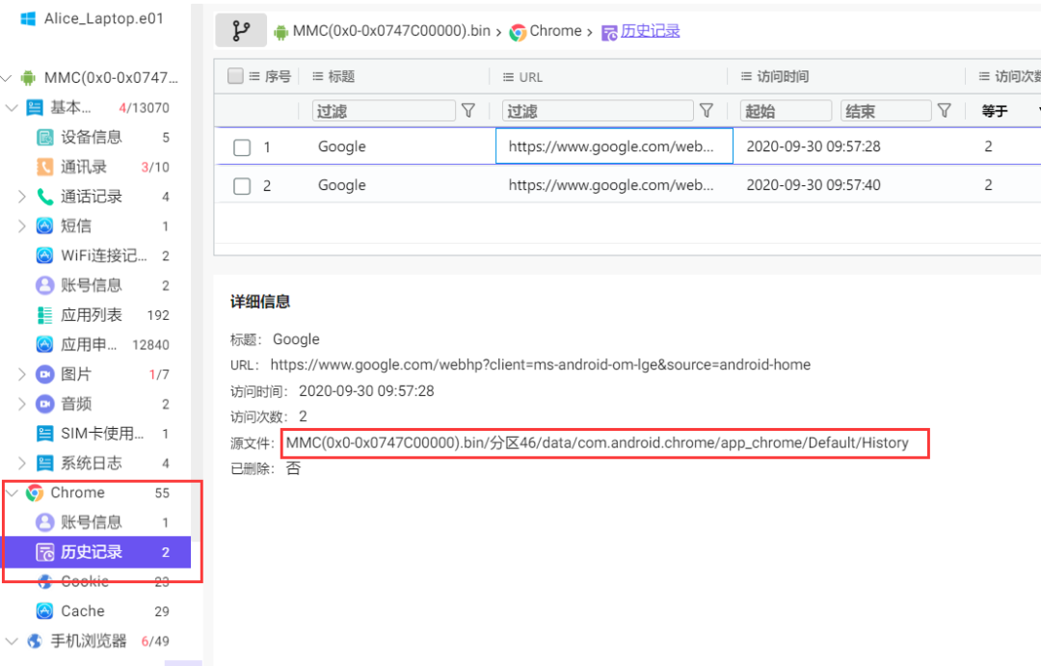Click the source file path ending in History
Viewport: 1041px width, 666px height.
(x=597, y=443)
